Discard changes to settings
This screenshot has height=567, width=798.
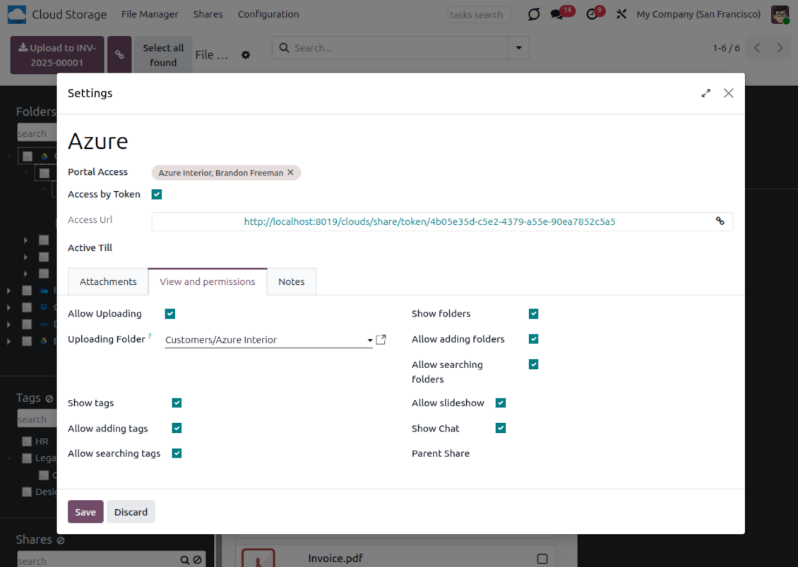tap(131, 512)
